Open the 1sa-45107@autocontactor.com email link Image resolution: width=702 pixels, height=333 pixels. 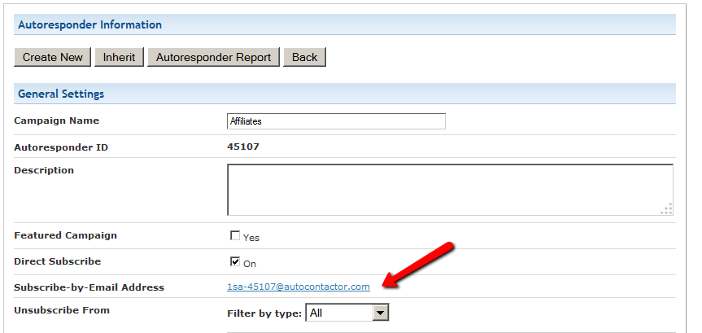pos(299,287)
